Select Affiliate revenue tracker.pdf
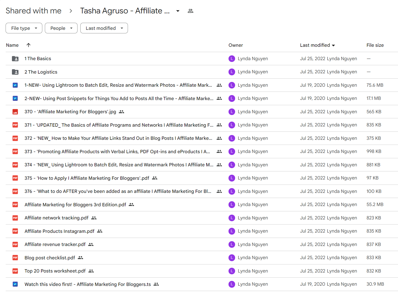Viewport: 398px width, 292px height. click(x=55, y=244)
